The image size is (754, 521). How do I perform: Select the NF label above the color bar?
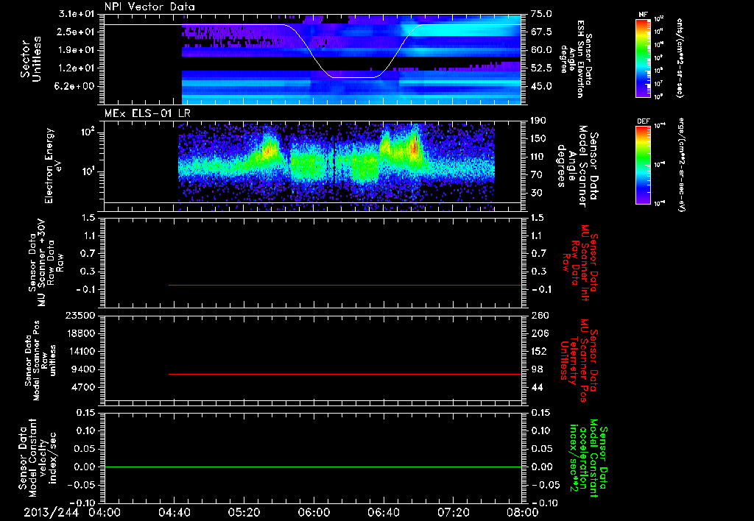point(643,15)
